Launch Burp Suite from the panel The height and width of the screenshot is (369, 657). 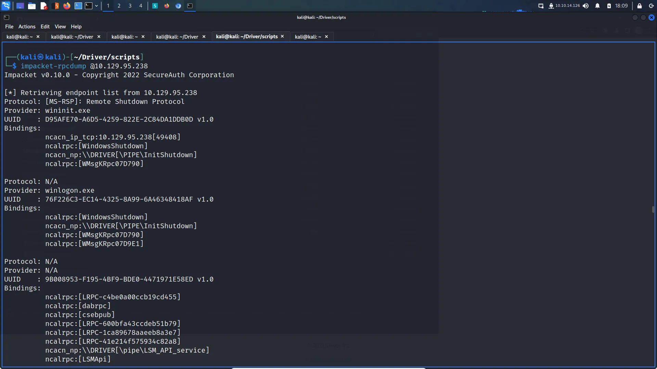tap(55, 6)
